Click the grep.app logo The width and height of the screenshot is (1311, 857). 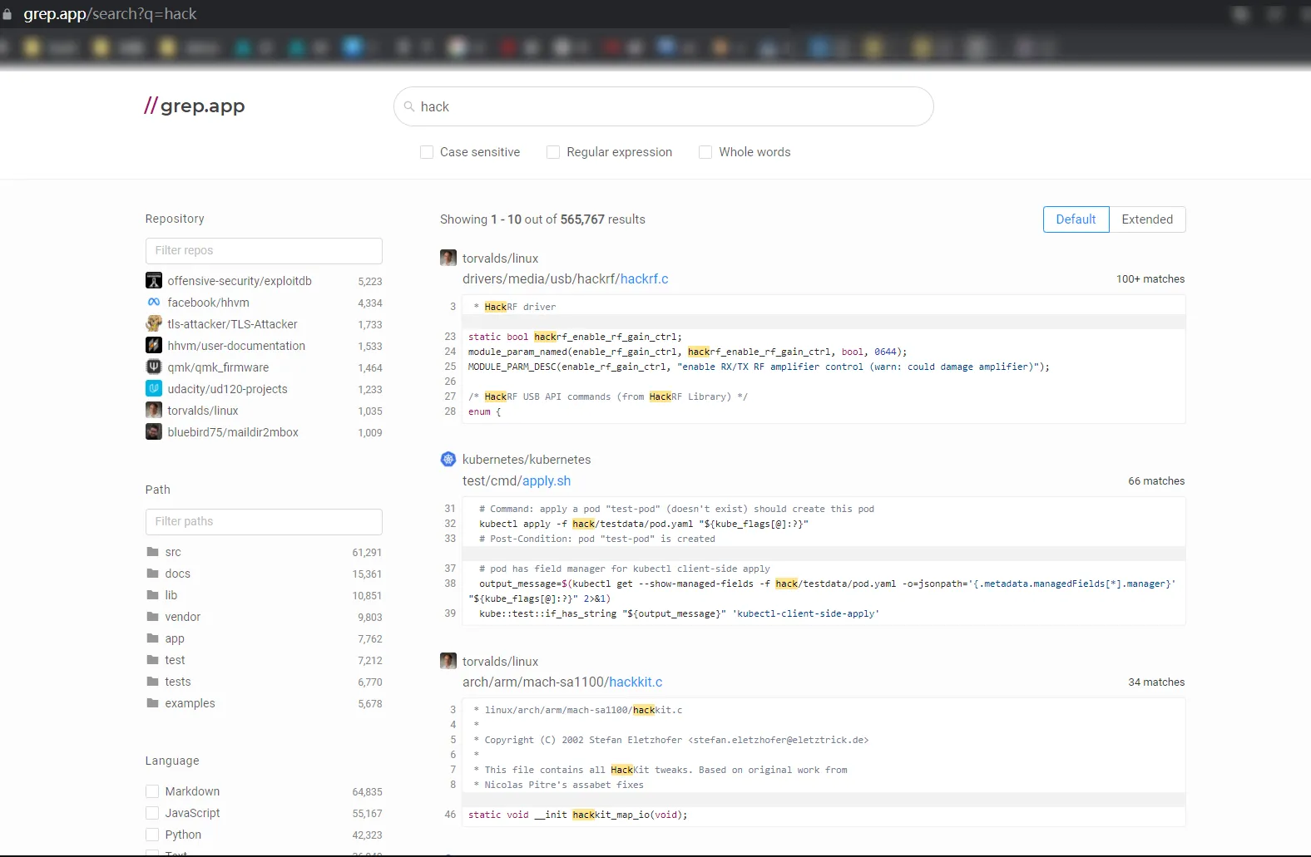coord(195,106)
